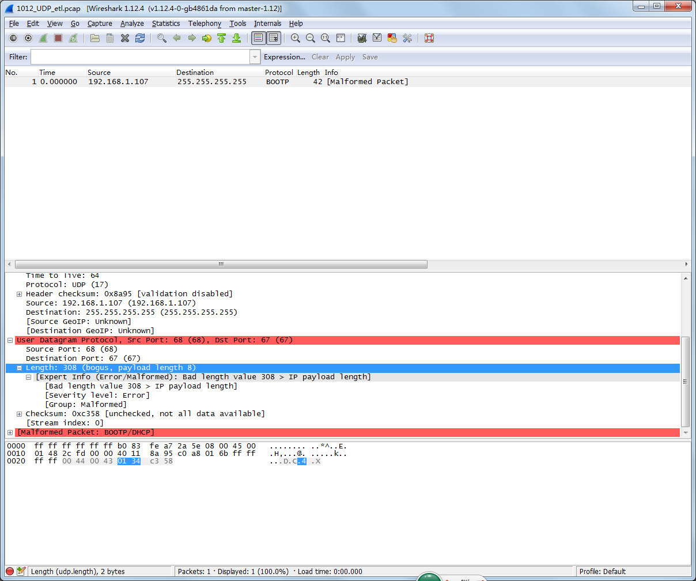Image resolution: width=696 pixels, height=581 pixels.
Task: Toggle auto scroll in live capture
Action: [274, 38]
